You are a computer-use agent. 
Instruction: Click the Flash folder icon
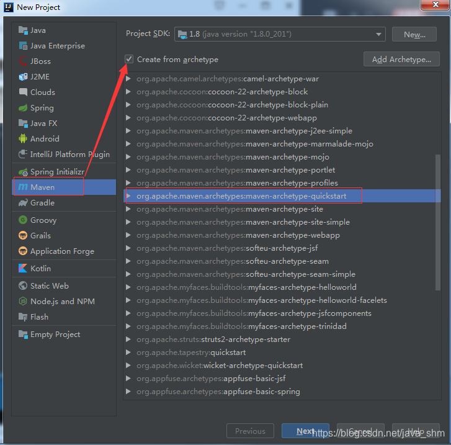(23, 317)
